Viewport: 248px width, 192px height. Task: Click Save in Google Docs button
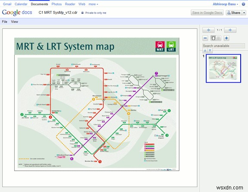[x=207, y=12]
